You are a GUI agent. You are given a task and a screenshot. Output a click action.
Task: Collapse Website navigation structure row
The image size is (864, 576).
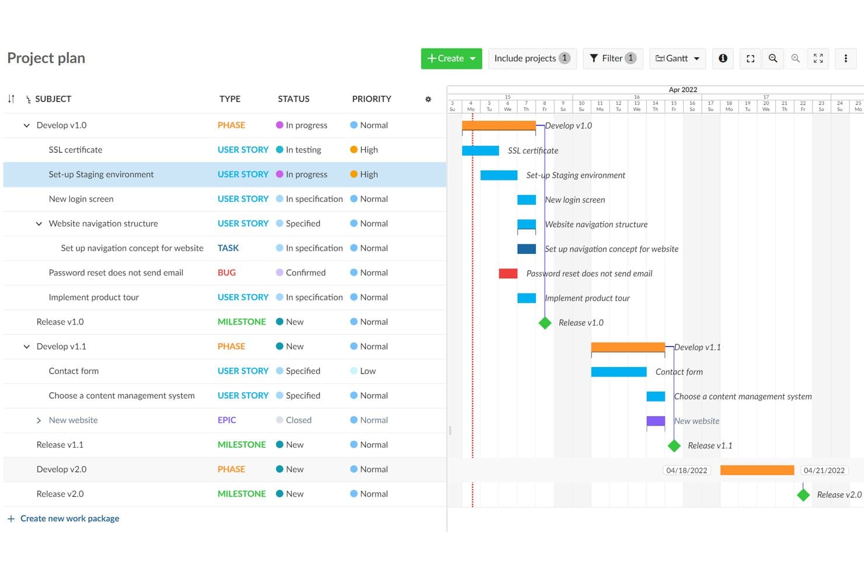[39, 224]
